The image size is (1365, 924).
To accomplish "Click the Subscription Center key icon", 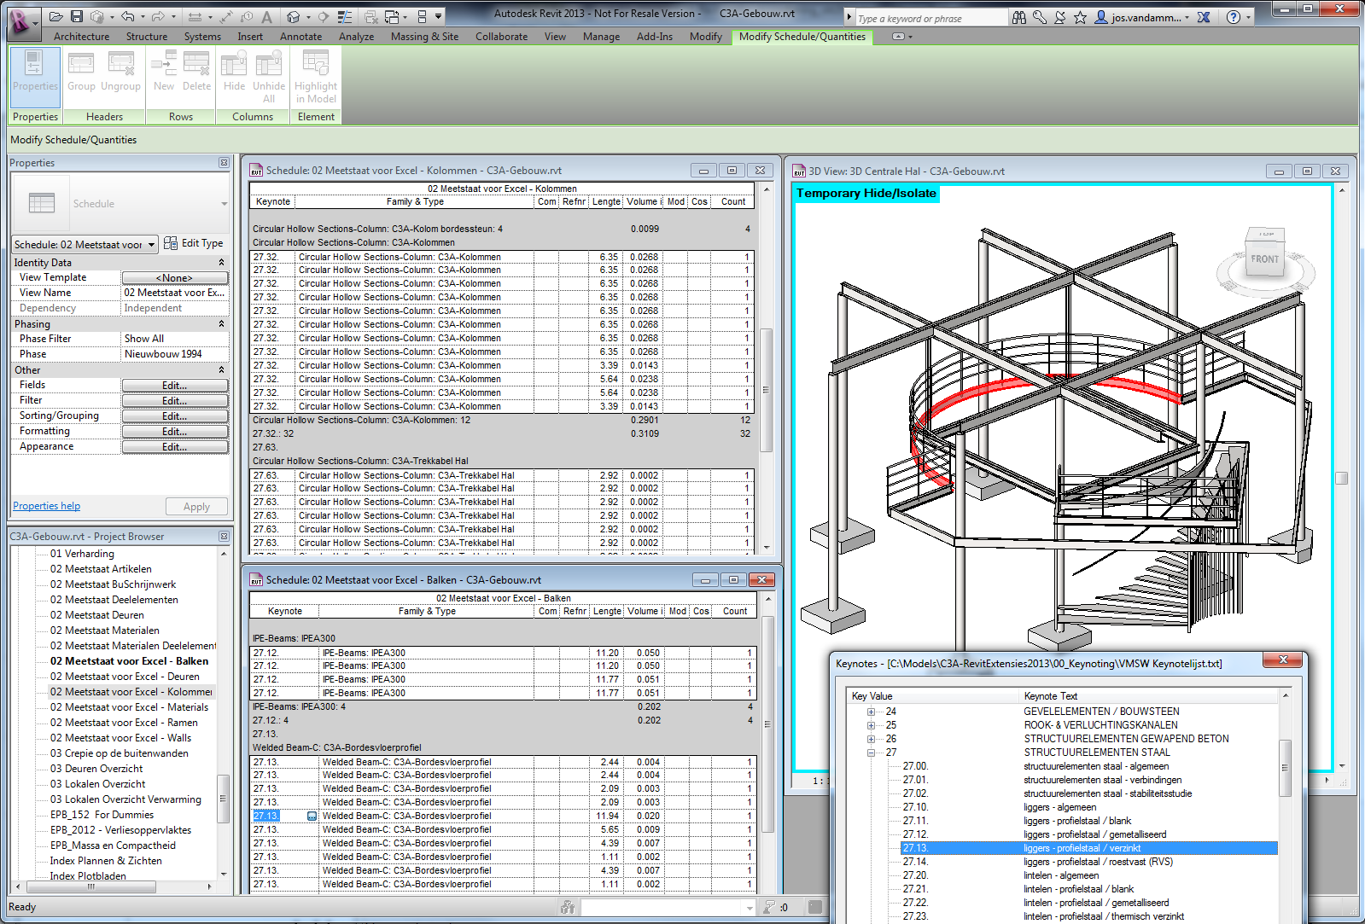I will click(1039, 17).
